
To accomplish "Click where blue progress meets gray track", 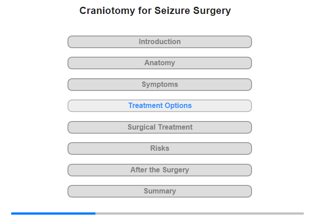I will coord(95,213).
